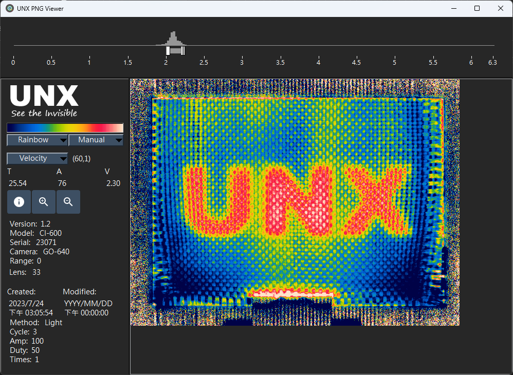Click the left handle of the histogram range slider
The width and height of the screenshot is (513, 375).
click(168, 51)
